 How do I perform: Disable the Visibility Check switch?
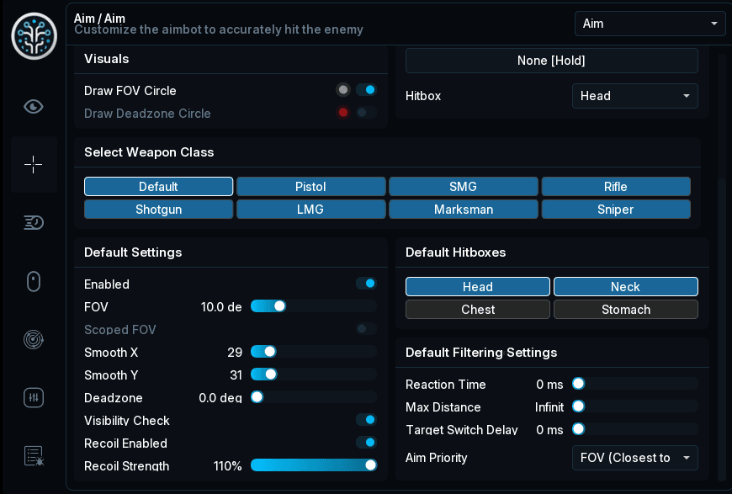pos(367,420)
